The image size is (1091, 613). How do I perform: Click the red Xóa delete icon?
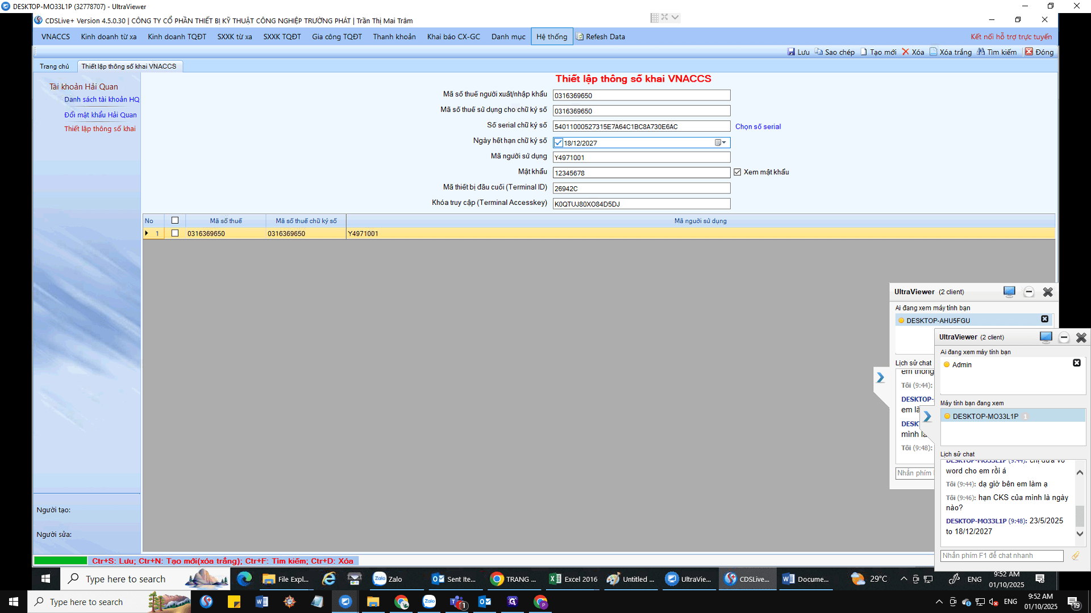[906, 52]
